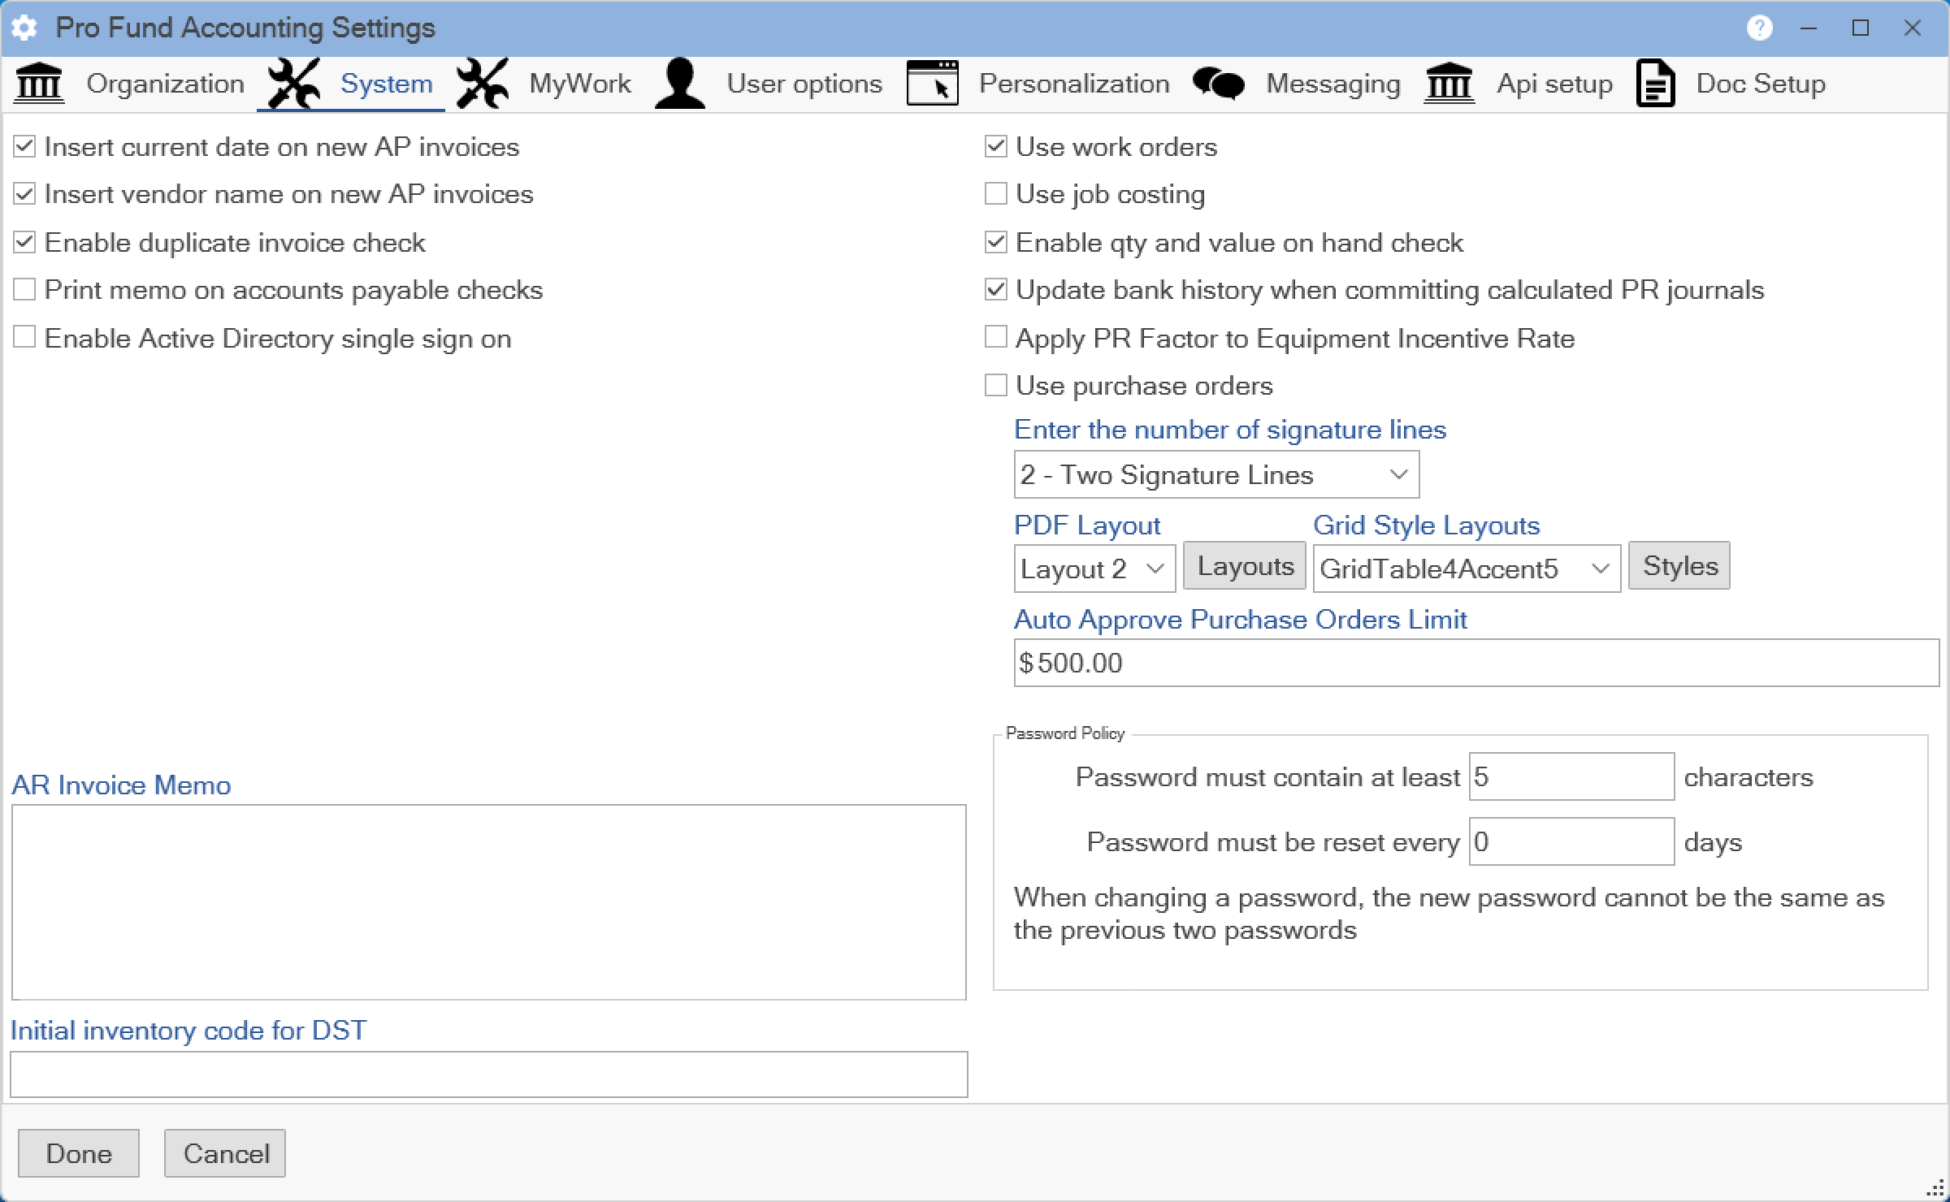
Task: Click the Done button
Action: pyautogui.click(x=79, y=1153)
